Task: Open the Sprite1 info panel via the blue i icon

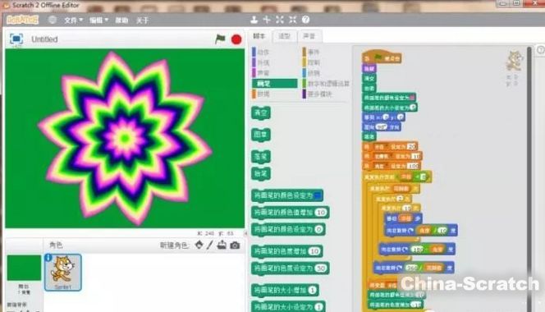Action: [48, 257]
